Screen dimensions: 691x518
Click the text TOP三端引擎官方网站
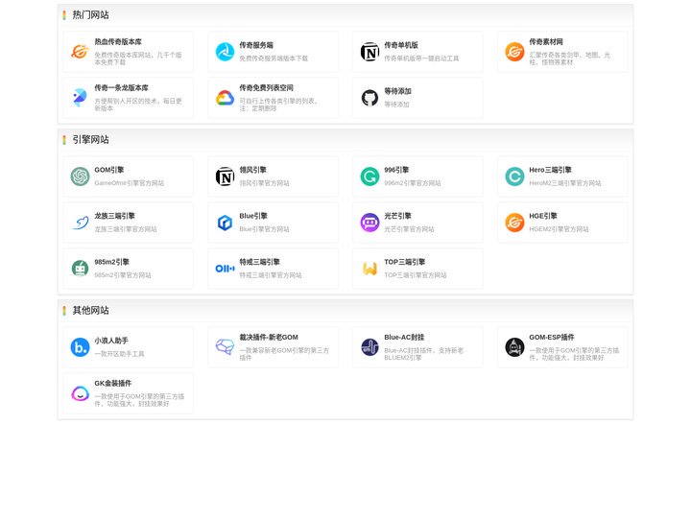point(416,275)
